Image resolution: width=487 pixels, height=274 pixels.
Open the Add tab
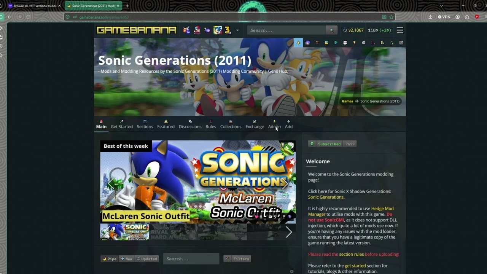[x=289, y=124]
